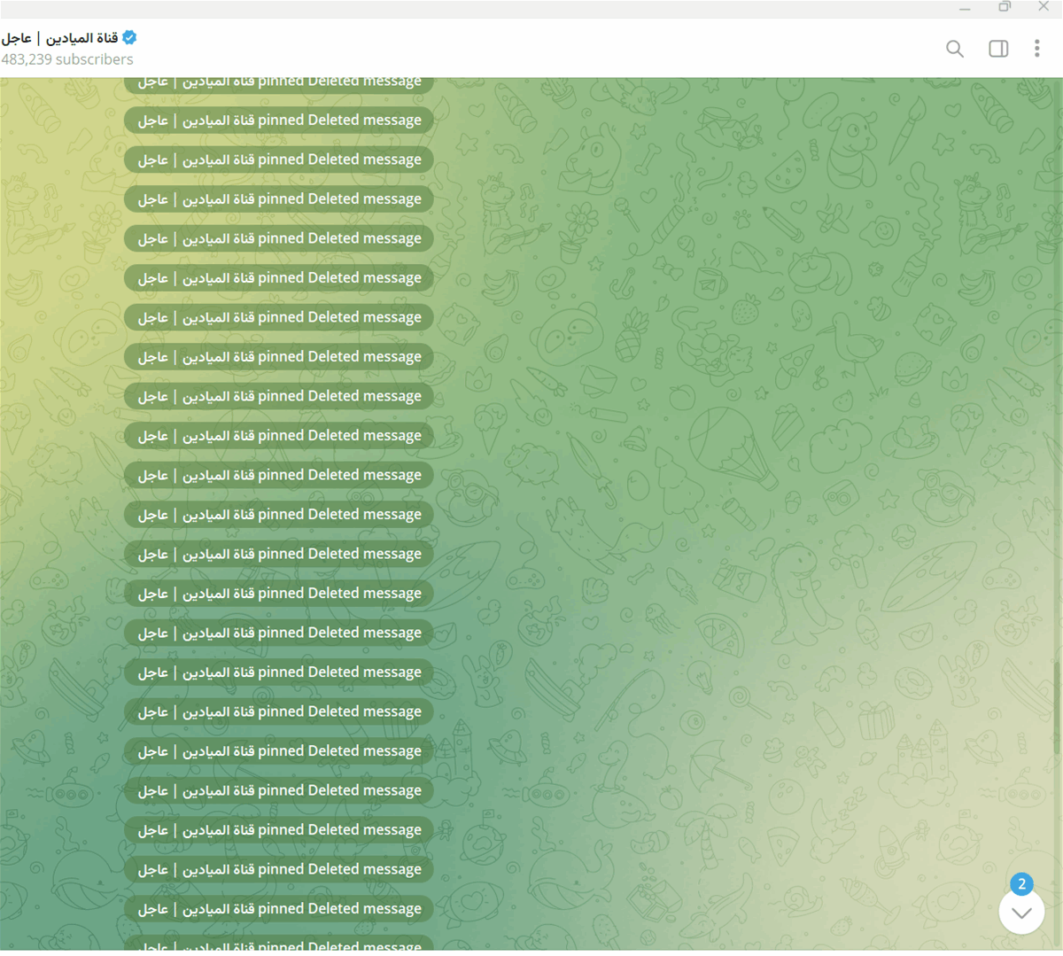Close the Telegram window

(x=1044, y=7)
